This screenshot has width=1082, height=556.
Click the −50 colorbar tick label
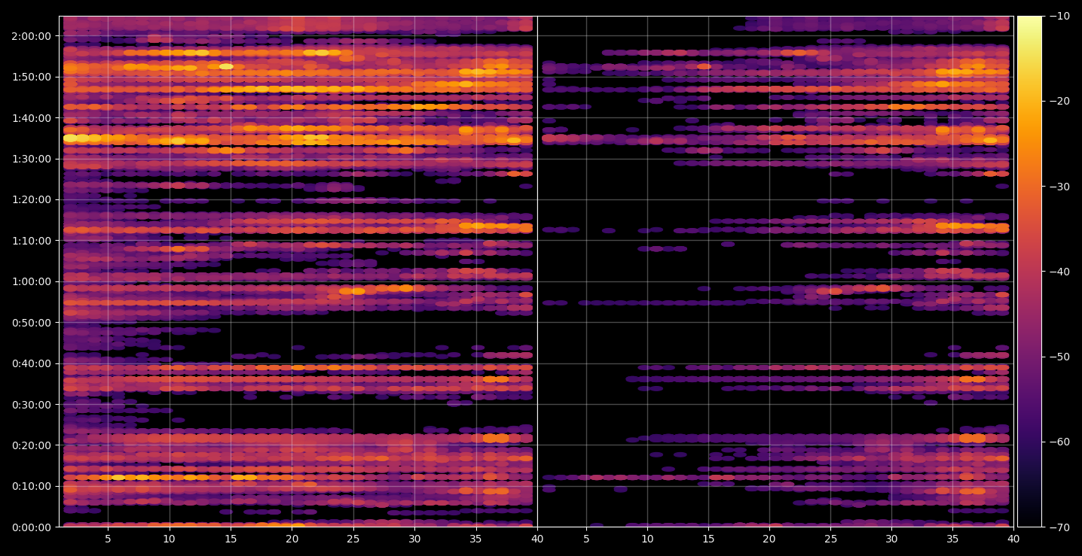[1059, 357]
